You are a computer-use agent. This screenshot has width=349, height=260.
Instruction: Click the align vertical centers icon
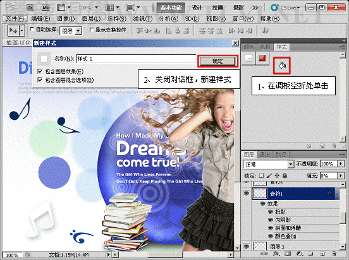click(148, 30)
